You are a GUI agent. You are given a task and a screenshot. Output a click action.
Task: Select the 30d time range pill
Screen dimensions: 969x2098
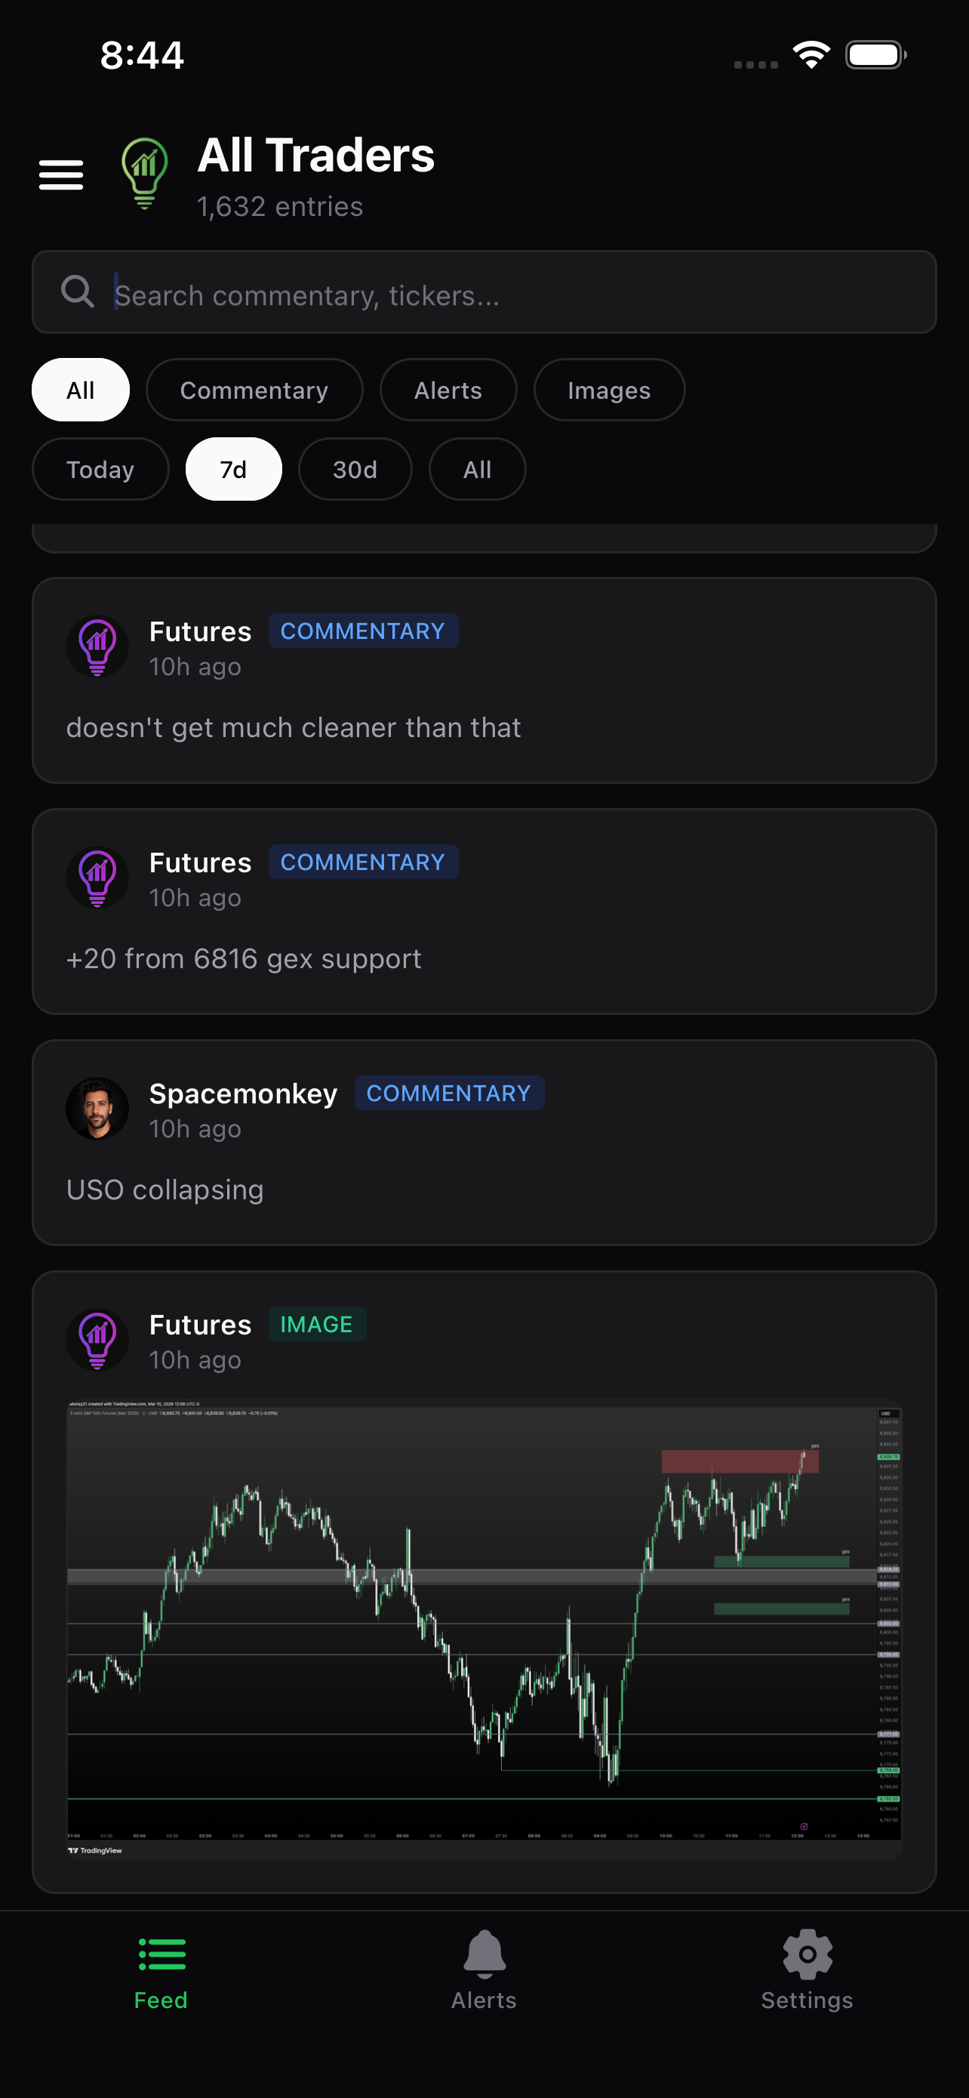pos(354,469)
